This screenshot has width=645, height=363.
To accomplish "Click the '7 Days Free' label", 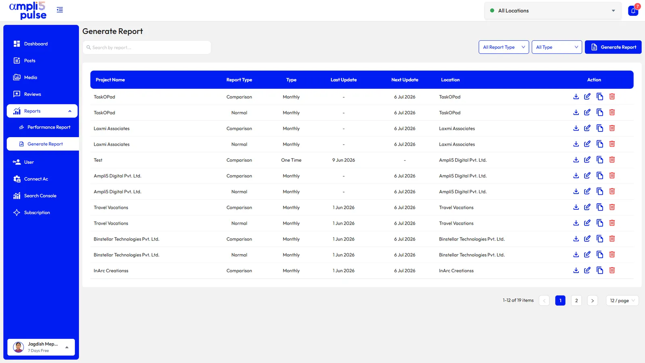I will coord(38,351).
